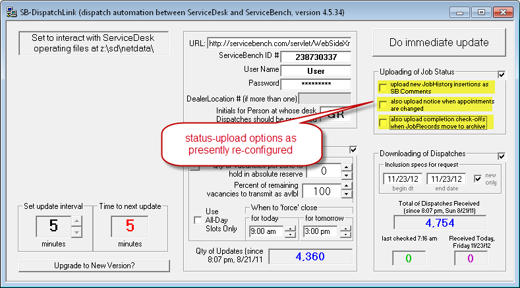Click the stepper on the for today time
520x288 pixels.
coord(289,231)
